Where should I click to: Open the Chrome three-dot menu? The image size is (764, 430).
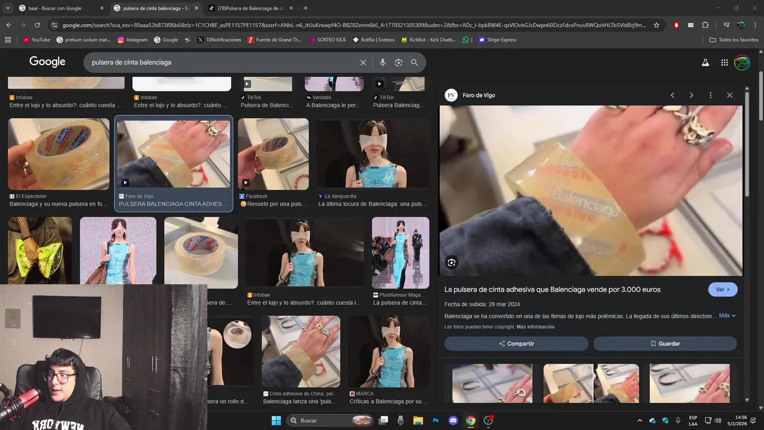pyautogui.click(x=756, y=25)
